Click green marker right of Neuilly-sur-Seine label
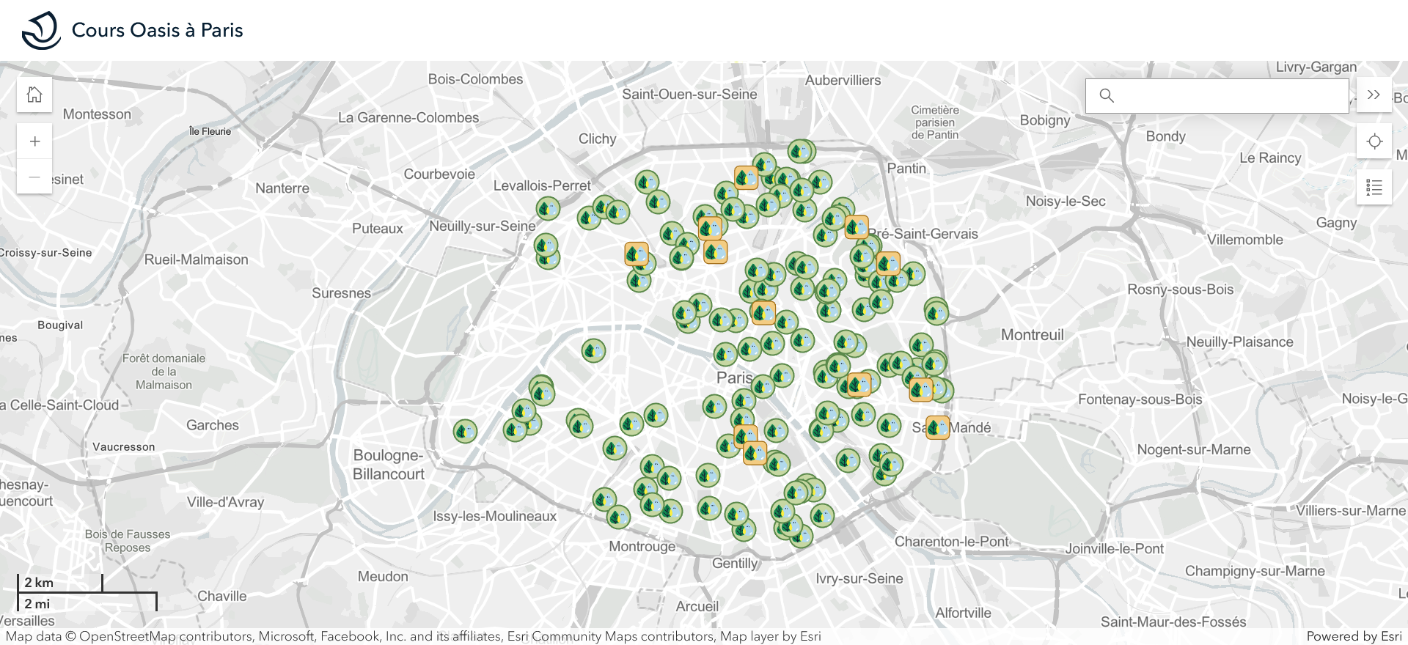Screen dimensions: 1408x645 pos(546,246)
